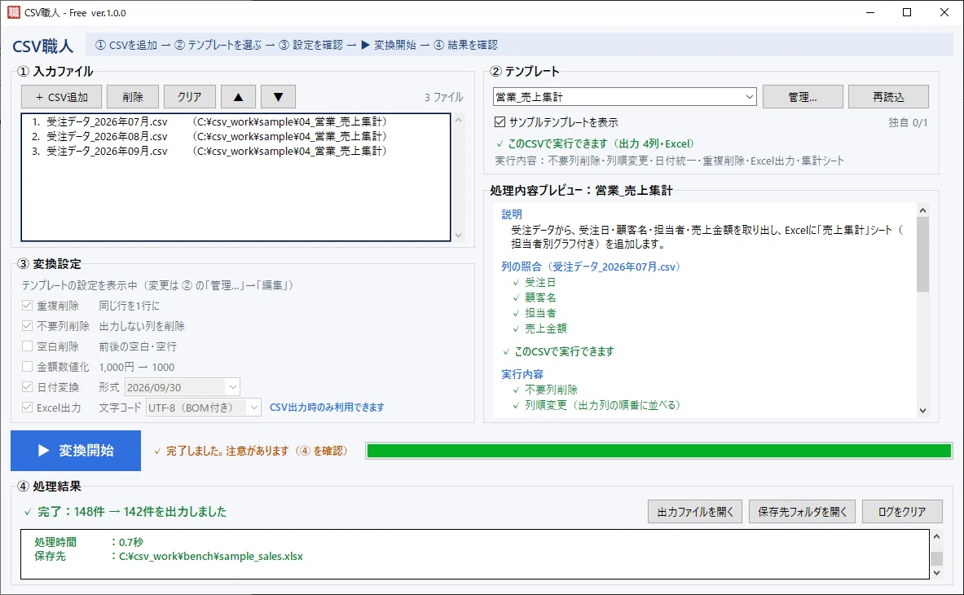The height and width of the screenshot is (595, 964).
Task: Open the template 管理... dialog
Action: (x=803, y=97)
